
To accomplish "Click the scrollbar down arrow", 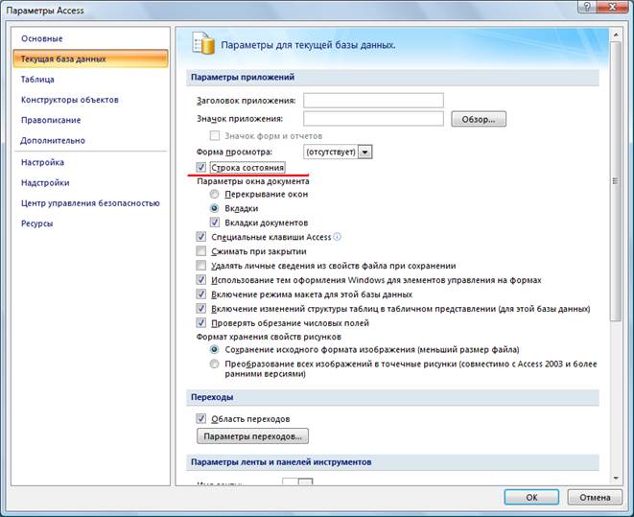I will (x=616, y=479).
